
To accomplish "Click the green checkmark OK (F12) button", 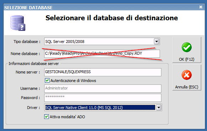I will (187, 50).
